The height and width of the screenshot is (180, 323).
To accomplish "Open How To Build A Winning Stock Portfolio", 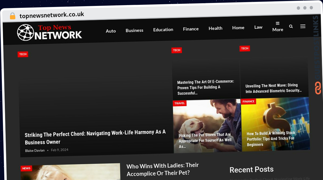I will 271,139.
